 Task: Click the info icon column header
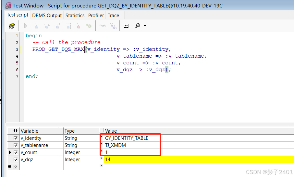tap(16, 131)
